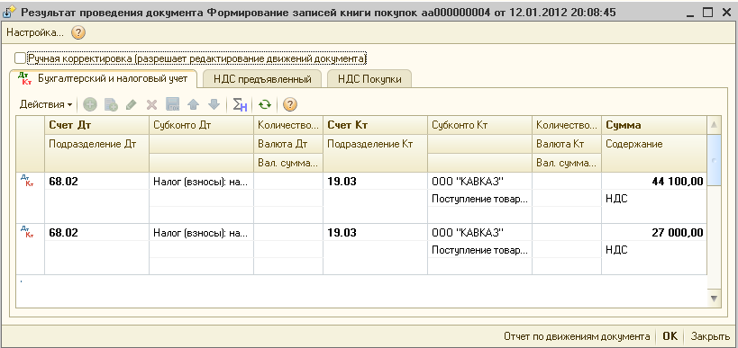Switch to the НДС Покупки tab
Image resolution: width=738 pixels, height=348 pixels.
(x=369, y=79)
